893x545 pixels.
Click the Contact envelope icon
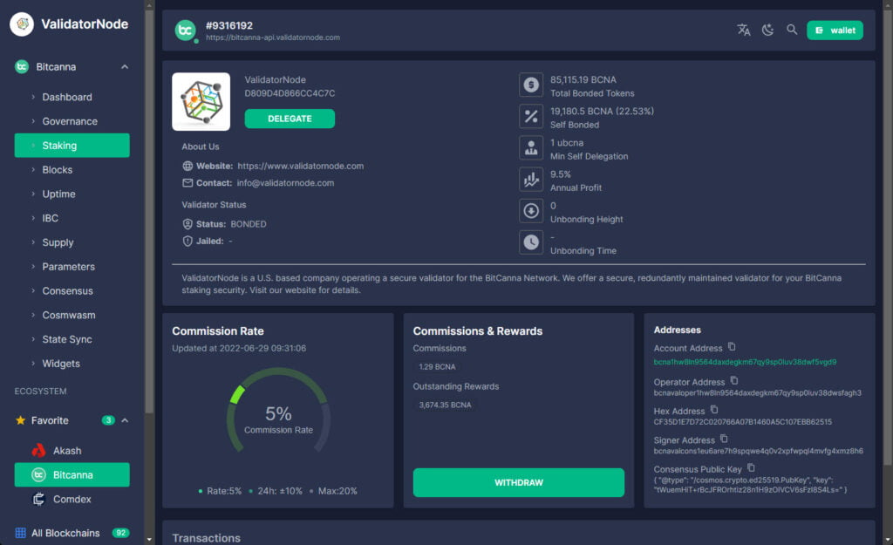[x=187, y=183]
